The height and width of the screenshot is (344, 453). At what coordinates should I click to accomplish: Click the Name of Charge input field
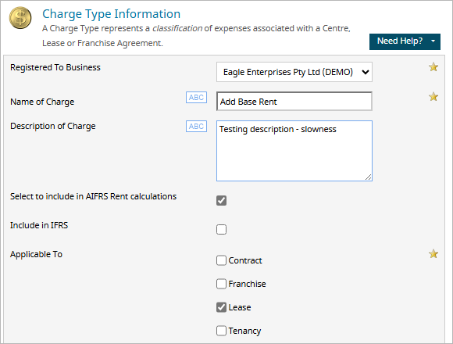point(294,102)
